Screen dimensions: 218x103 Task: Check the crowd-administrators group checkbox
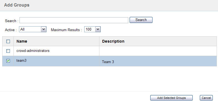[8, 51]
